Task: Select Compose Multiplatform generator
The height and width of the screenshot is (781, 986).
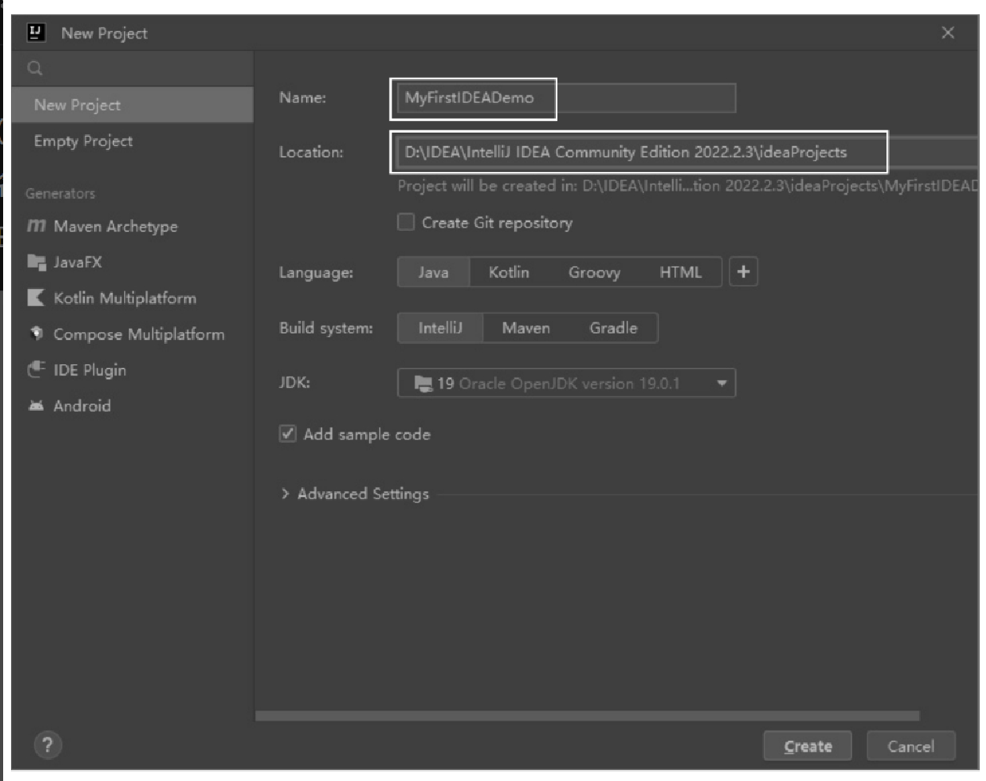Action: [x=133, y=334]
